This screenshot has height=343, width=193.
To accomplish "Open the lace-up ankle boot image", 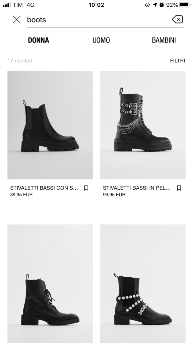I will click(x=50, y=284).
